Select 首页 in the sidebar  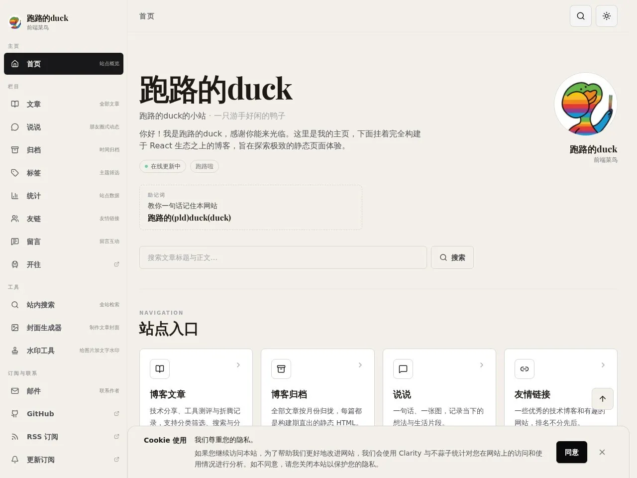click(x=64, y=64)
